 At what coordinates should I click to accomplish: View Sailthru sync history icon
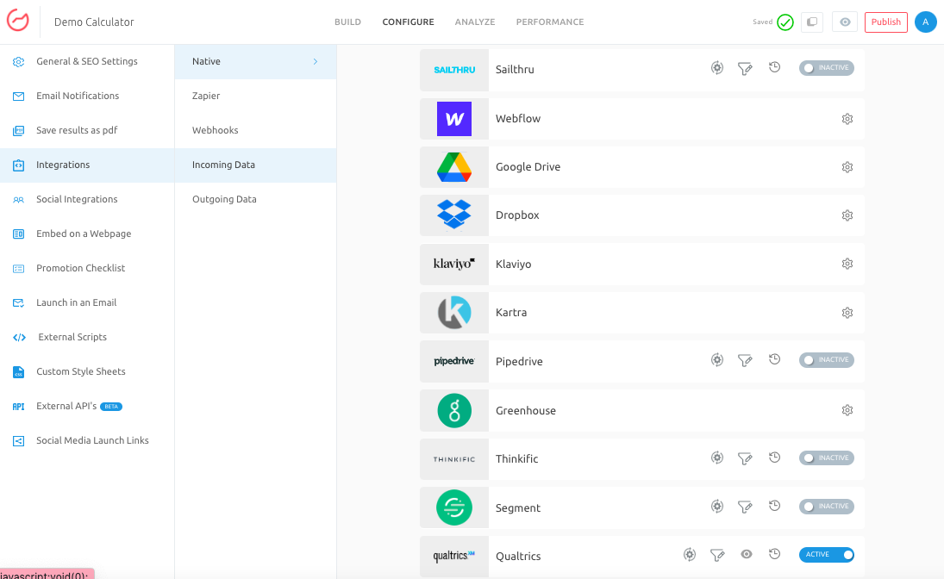[x=775, y=67]
